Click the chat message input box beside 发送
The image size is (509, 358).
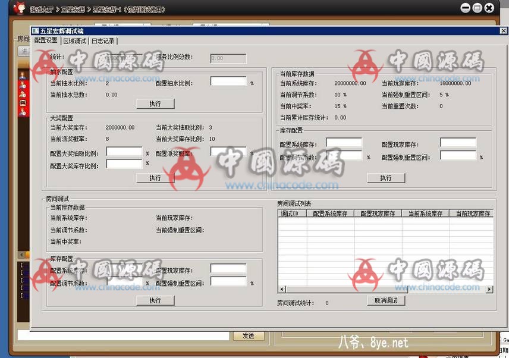tap(123, 335)
